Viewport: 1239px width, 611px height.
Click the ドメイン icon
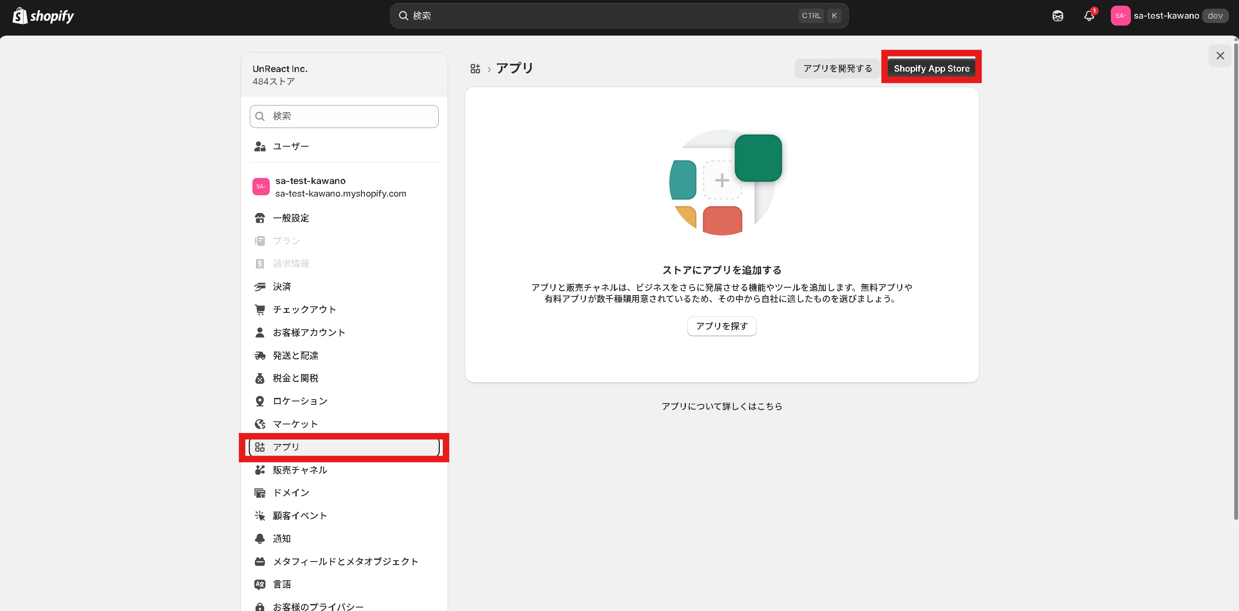point(260,493)
